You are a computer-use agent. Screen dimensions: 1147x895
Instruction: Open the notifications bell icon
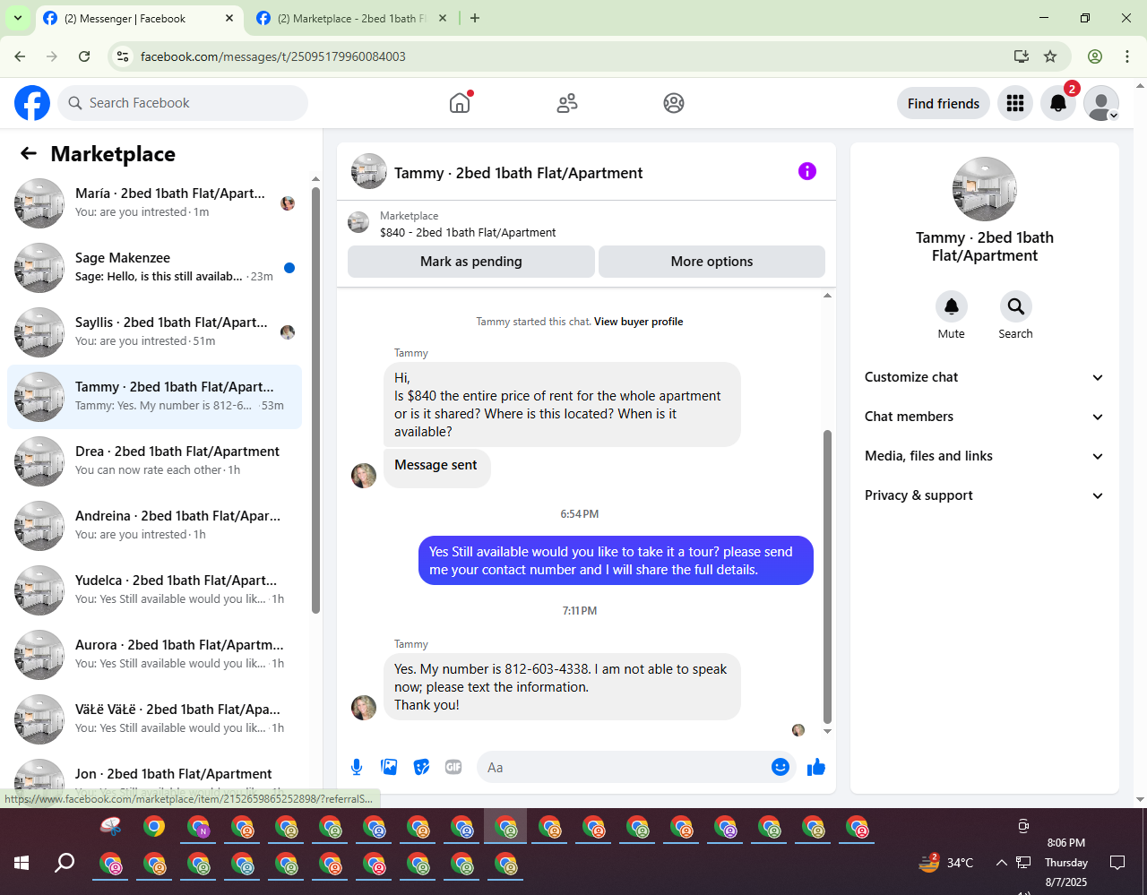click(1058, 103)
